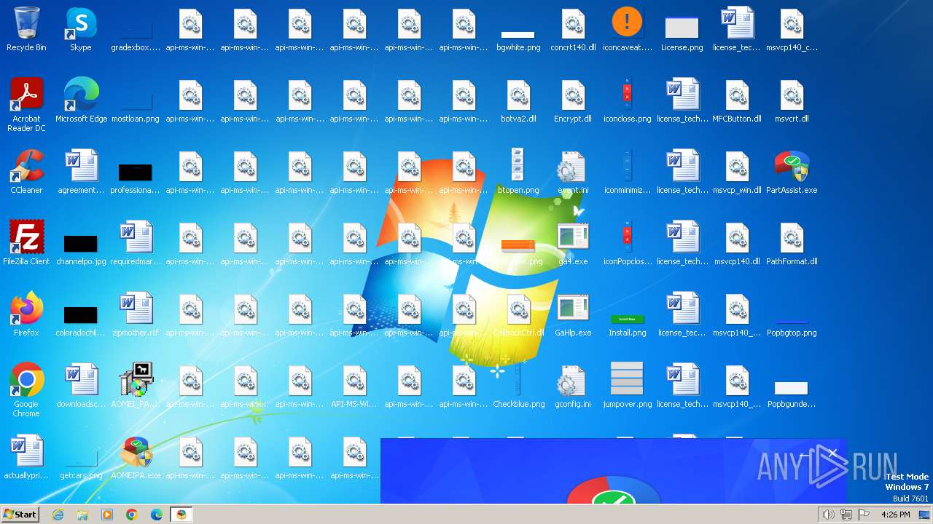The image size is (933, 524).
Task: Select the Encrypt.dll file
Action: pyautogui.click(x=573, y=100)
